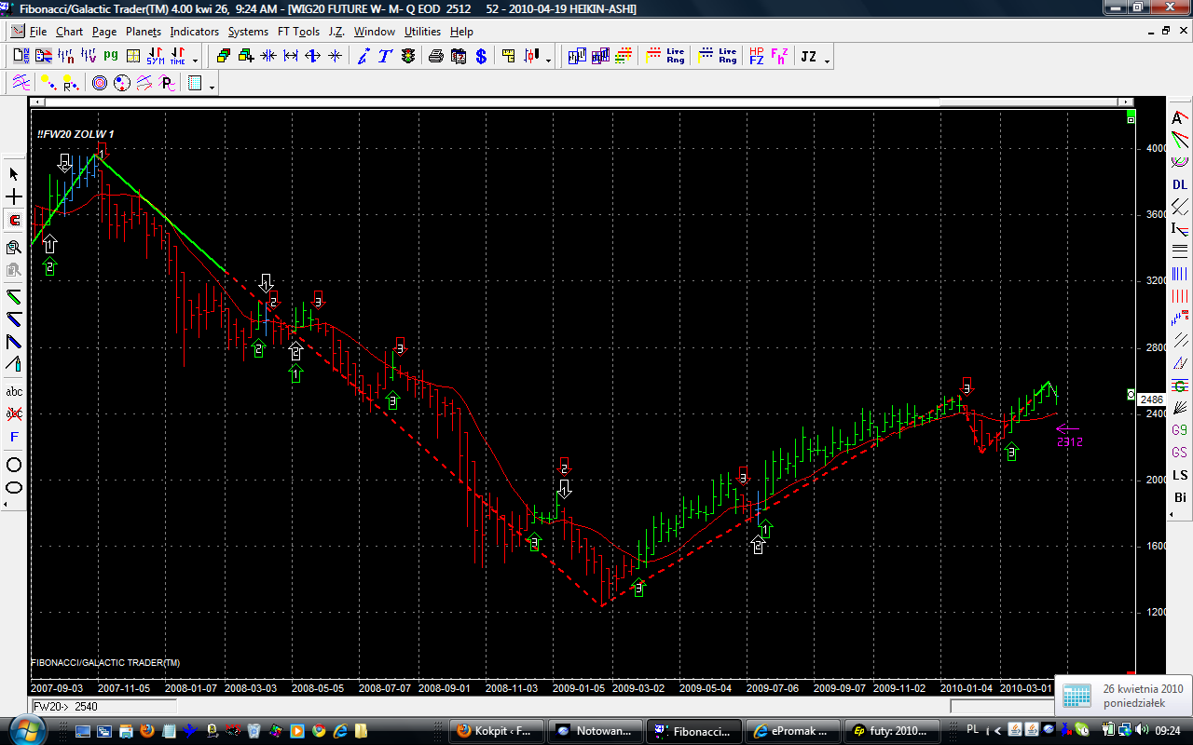Click the printer icon

[435, 57]
